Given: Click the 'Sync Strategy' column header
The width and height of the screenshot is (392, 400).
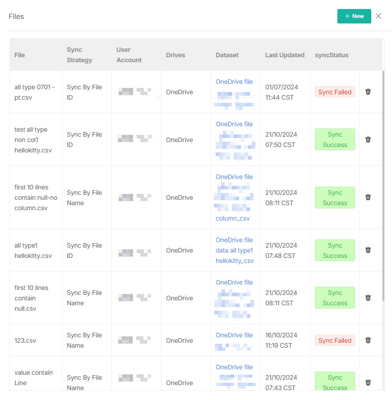Looking at the screenshot, I should tap(79, 55).
